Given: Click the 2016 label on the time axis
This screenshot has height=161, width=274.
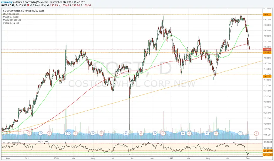Looking at the screenshot, I should (171, 158).
